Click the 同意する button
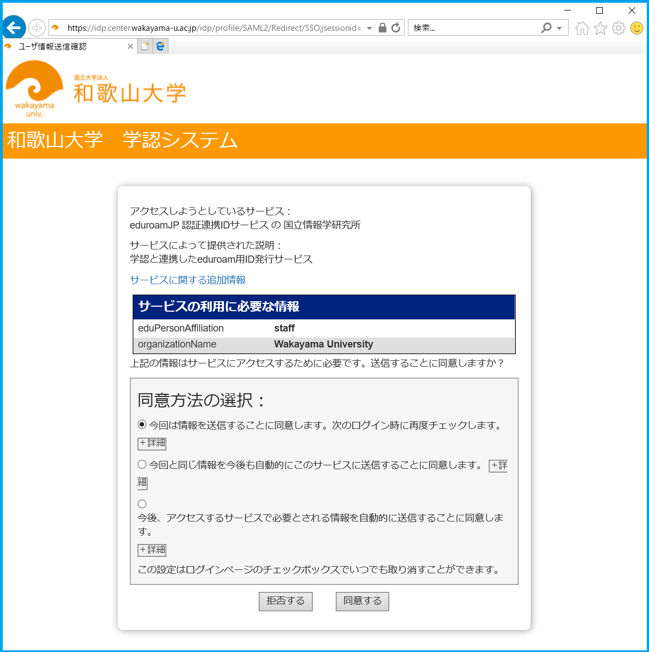Image resolution: width=649 pixels, height=652 pixels. tap(363, 601)
